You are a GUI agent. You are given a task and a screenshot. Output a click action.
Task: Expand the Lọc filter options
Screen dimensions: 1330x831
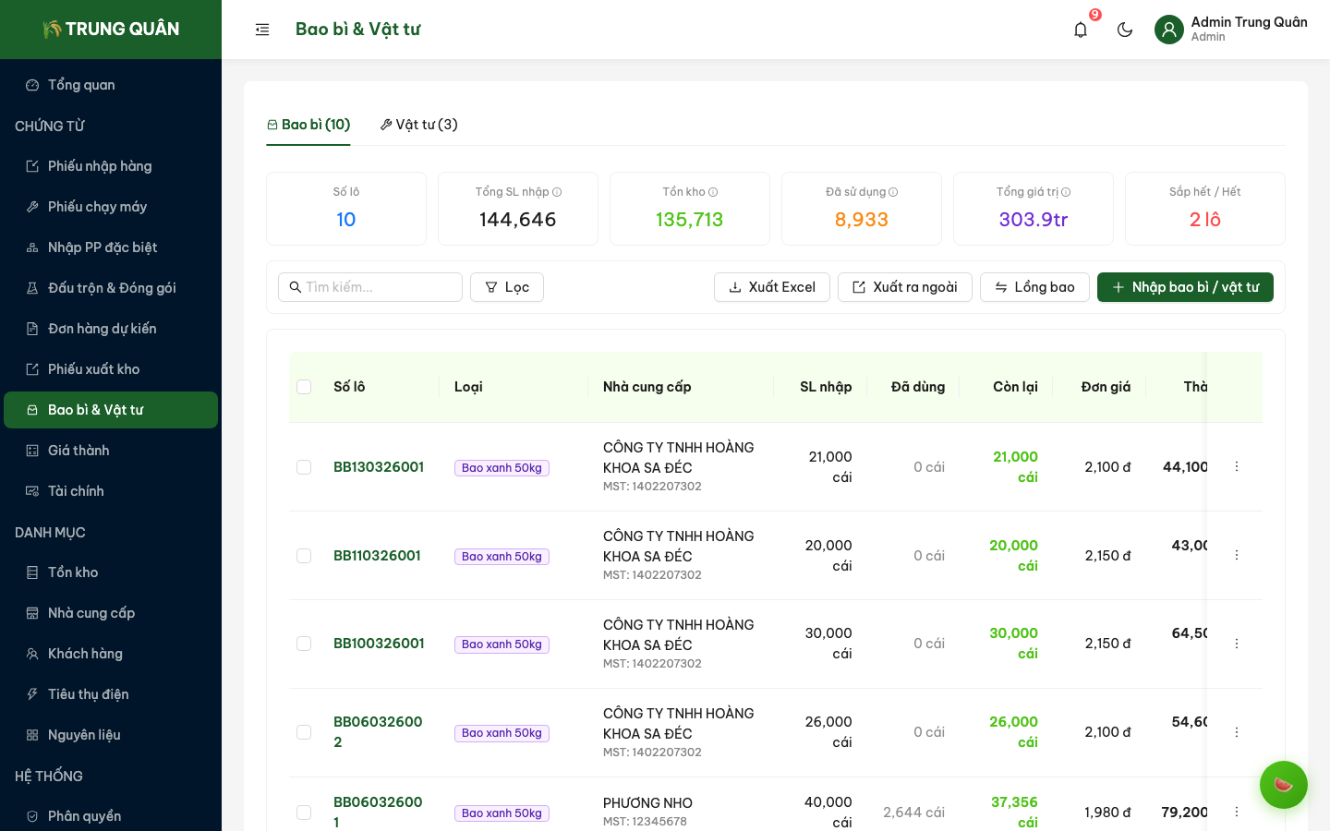(506, 287)
